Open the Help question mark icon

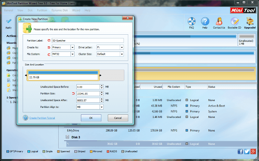pyautogui.click(x=205, y=21)
